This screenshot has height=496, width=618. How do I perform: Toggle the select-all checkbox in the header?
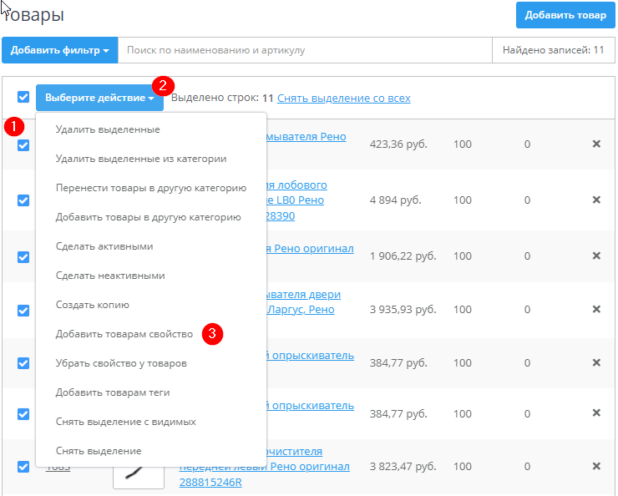tap(23, 98)
